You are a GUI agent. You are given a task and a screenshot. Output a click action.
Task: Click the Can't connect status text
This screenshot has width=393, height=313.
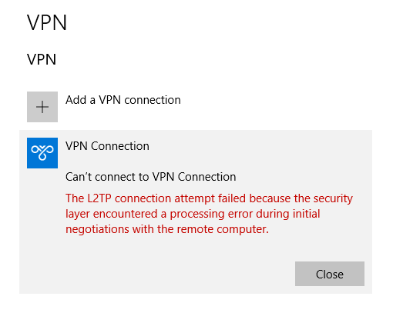(x=151, y=177)
